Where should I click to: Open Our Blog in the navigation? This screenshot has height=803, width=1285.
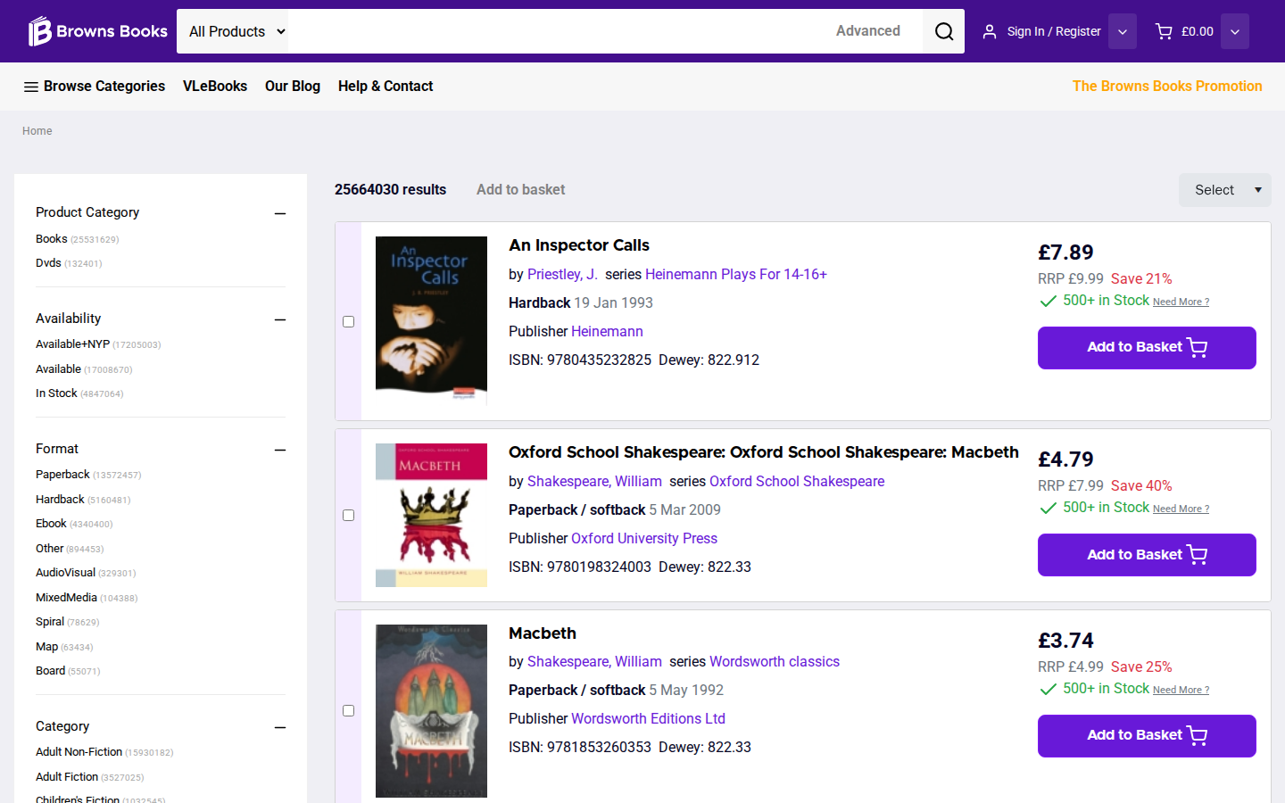point(293,86)
